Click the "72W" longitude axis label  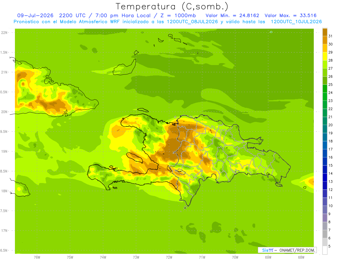point(169,257)
